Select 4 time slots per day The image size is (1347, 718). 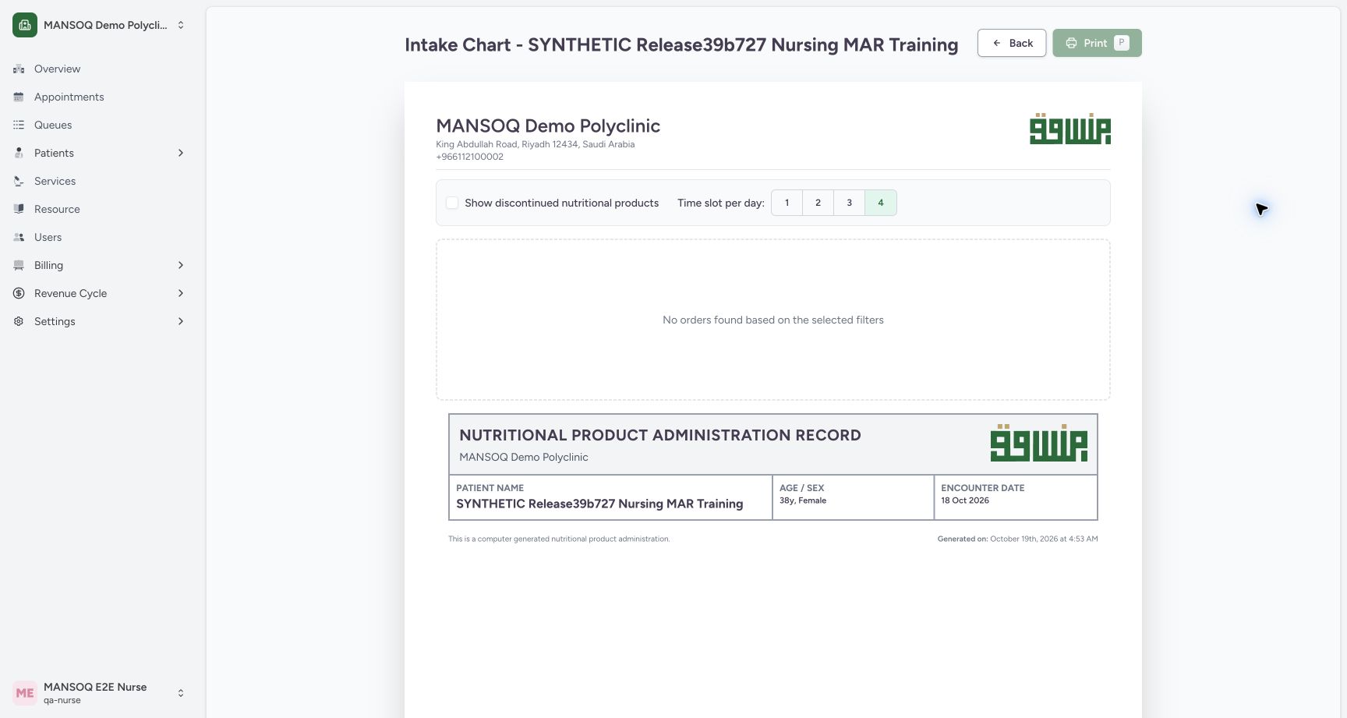(881, 203)
